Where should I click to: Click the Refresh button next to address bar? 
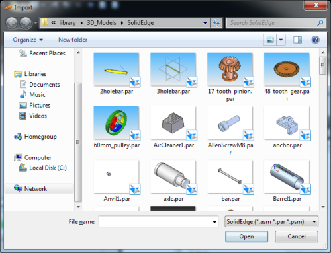coord(216,23)
